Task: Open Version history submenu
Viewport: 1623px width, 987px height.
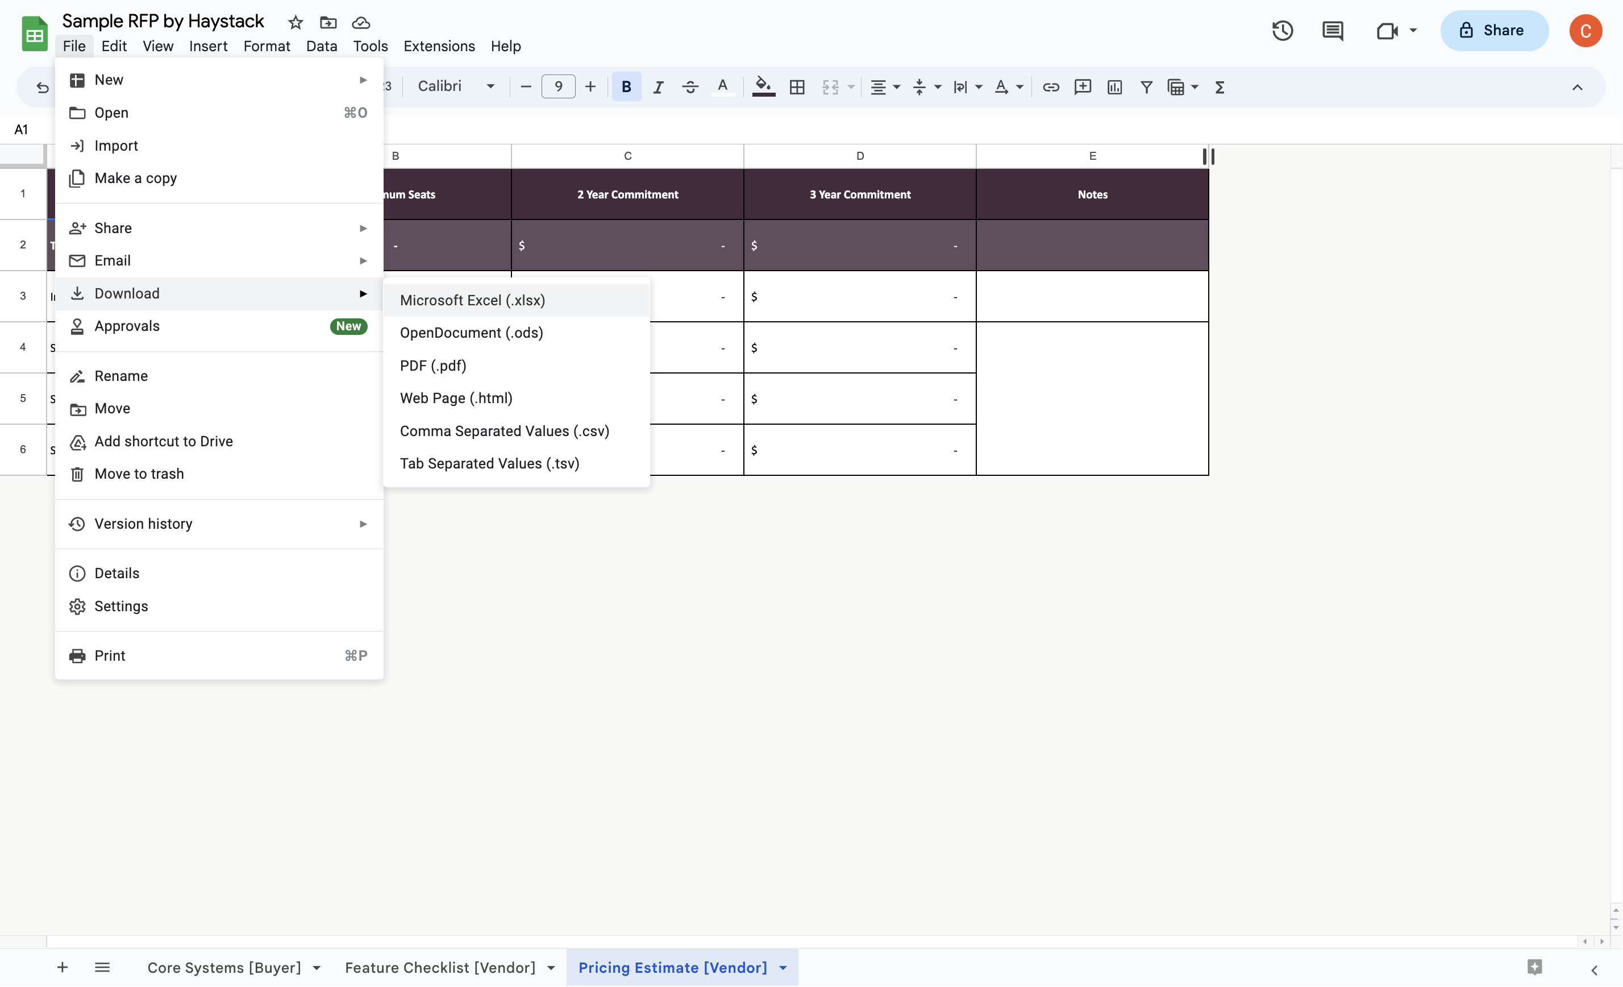Action: coord(219,524)
